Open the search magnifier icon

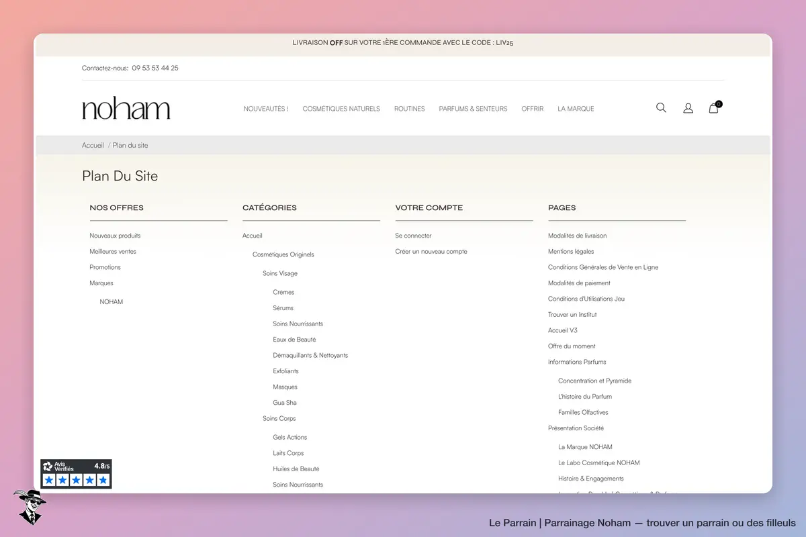pyautogui.click(x=661, y=108)
